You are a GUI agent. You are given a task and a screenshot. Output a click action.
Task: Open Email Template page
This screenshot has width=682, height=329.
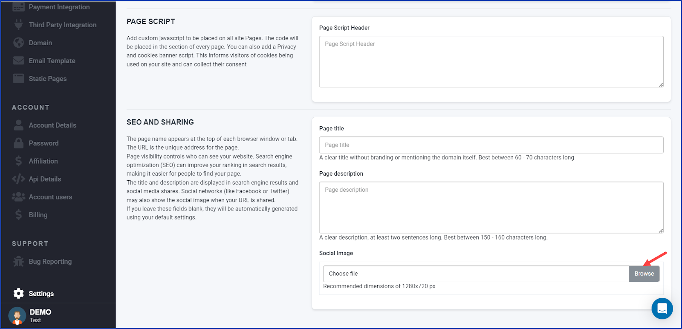pos(52,61)
